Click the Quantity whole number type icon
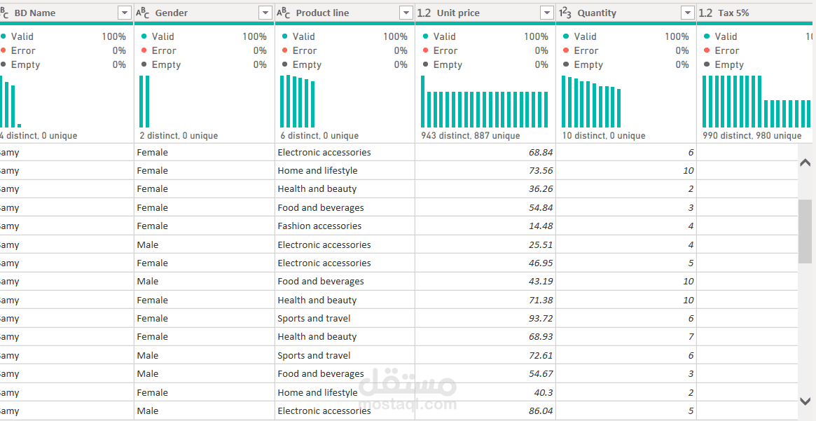 [x=565, y=13]
